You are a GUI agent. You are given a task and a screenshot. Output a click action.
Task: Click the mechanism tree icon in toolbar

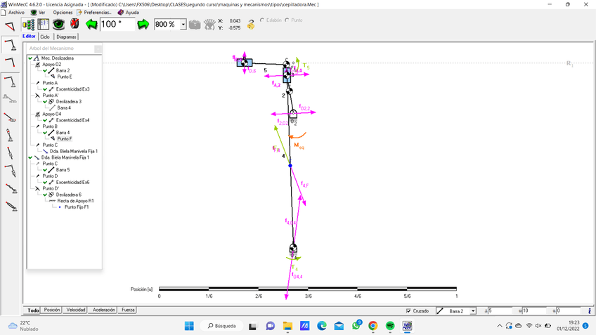[x=29, y=25]
